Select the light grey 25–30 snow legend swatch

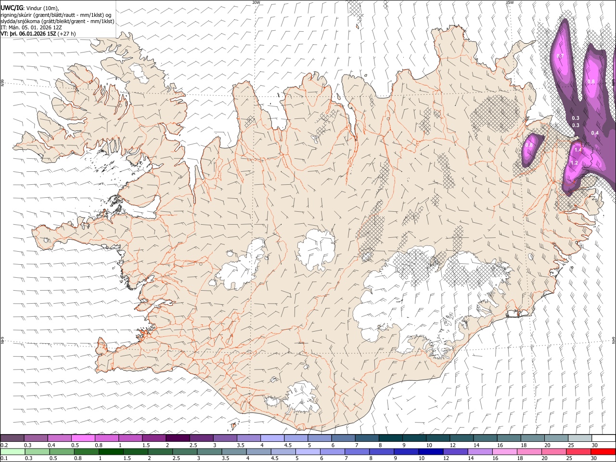(580, 438)
